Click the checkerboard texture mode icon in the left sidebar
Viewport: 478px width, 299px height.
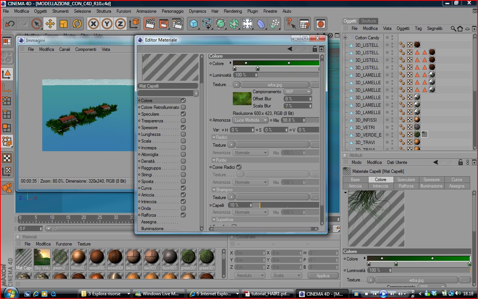[x=6, y=158]
